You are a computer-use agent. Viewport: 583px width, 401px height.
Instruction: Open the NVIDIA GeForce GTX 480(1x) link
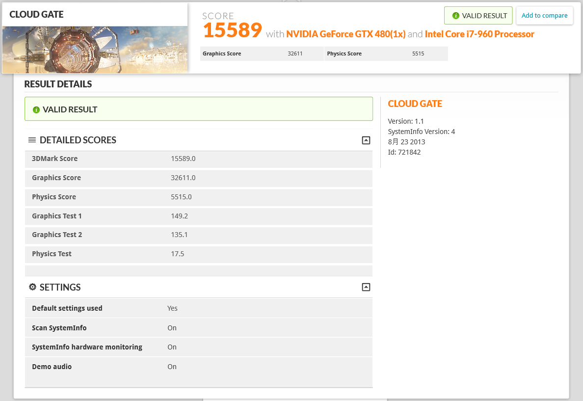pyautogui.click(x=346, y=34)
